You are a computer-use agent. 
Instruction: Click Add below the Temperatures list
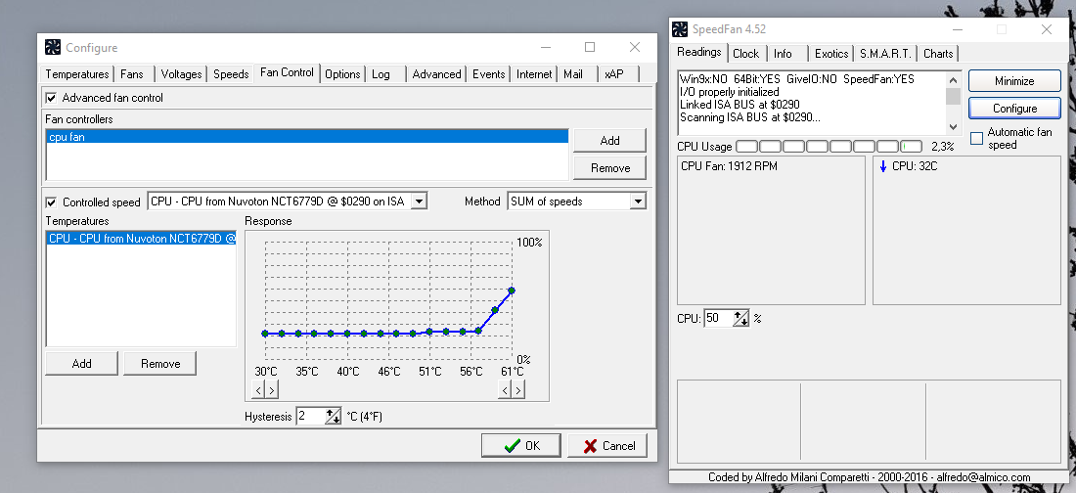pos(81,363)
